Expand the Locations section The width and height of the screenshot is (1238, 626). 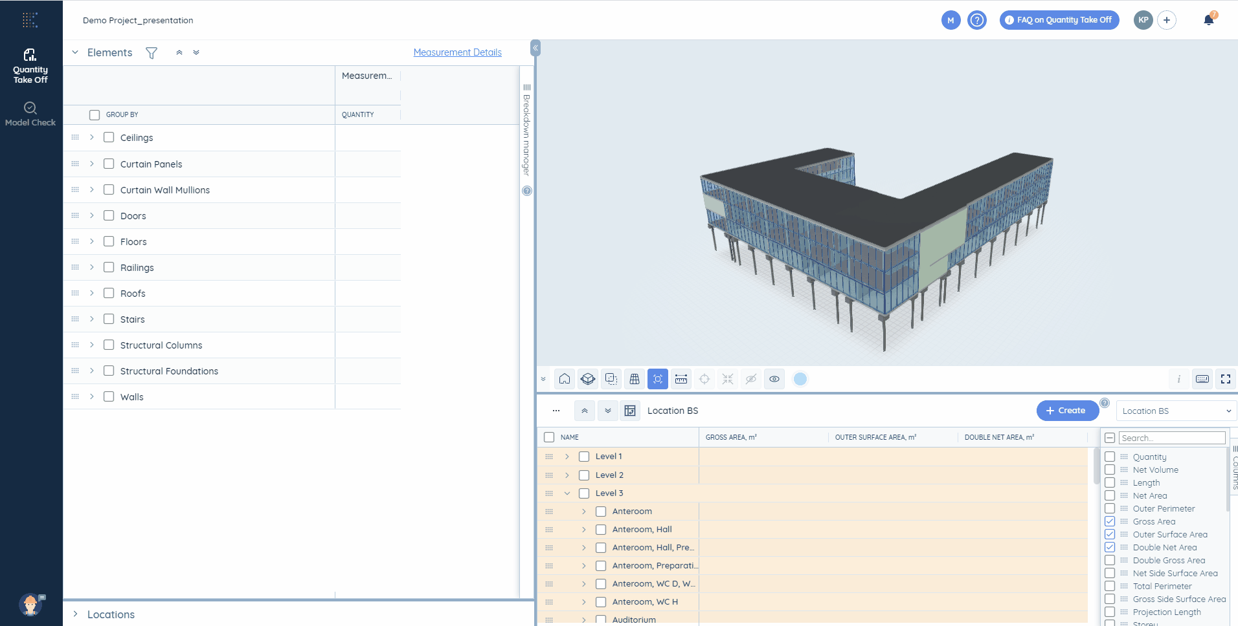[x=75, y=614]
